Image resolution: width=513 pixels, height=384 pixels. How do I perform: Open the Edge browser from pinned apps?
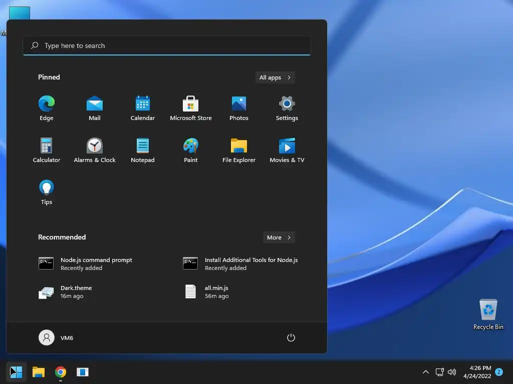[47, 108]
